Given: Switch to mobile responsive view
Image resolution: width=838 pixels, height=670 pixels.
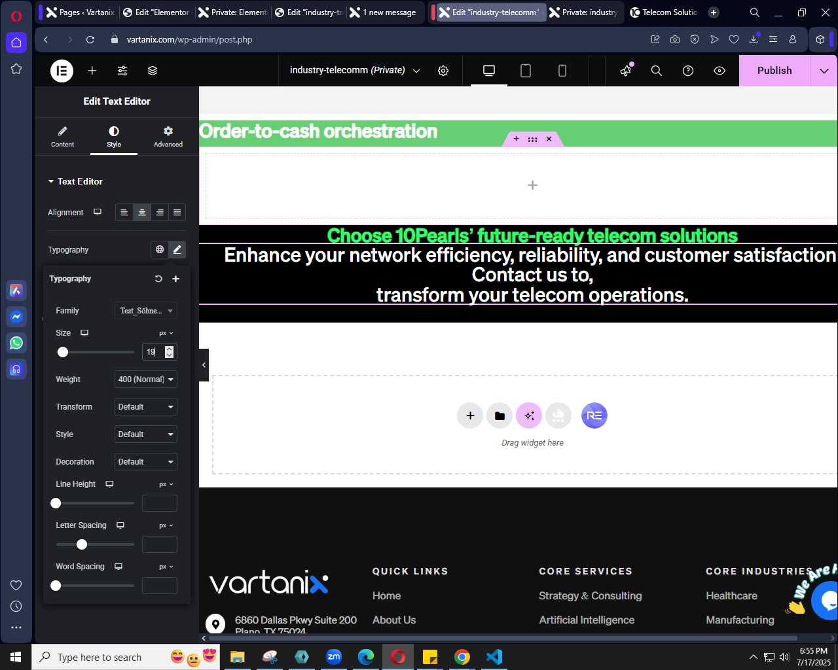Looking at the screenshot, I should point(562,71).
